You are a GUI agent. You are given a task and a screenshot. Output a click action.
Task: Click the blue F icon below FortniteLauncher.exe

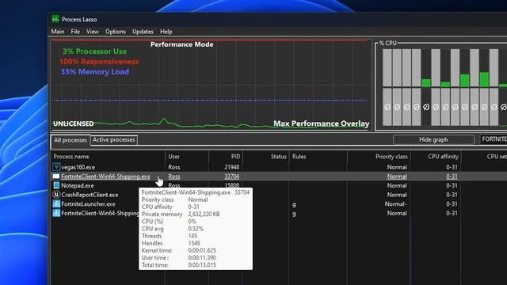tap(56, 213)
